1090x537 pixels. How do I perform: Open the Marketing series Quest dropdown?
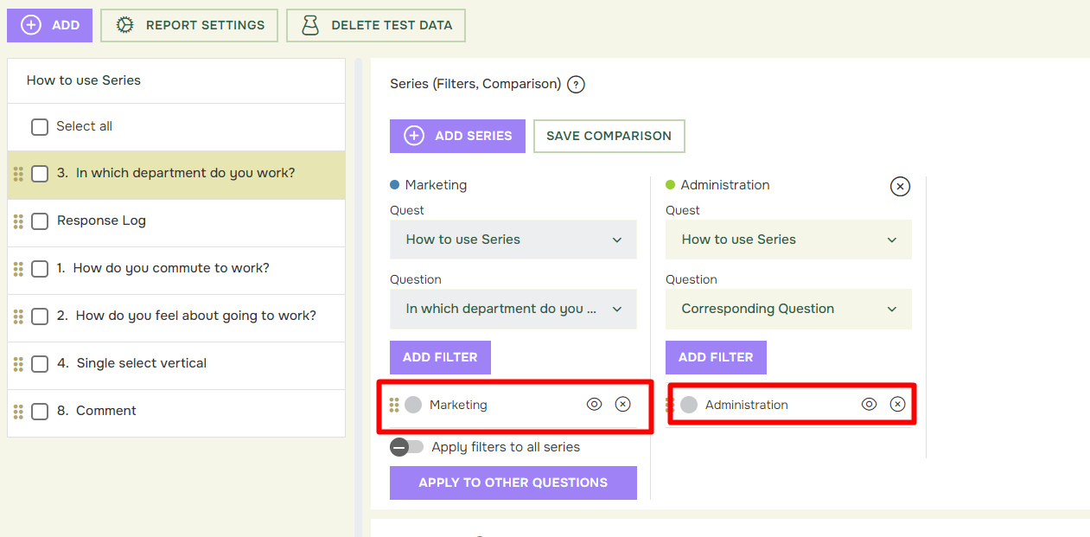pos(513,240)
